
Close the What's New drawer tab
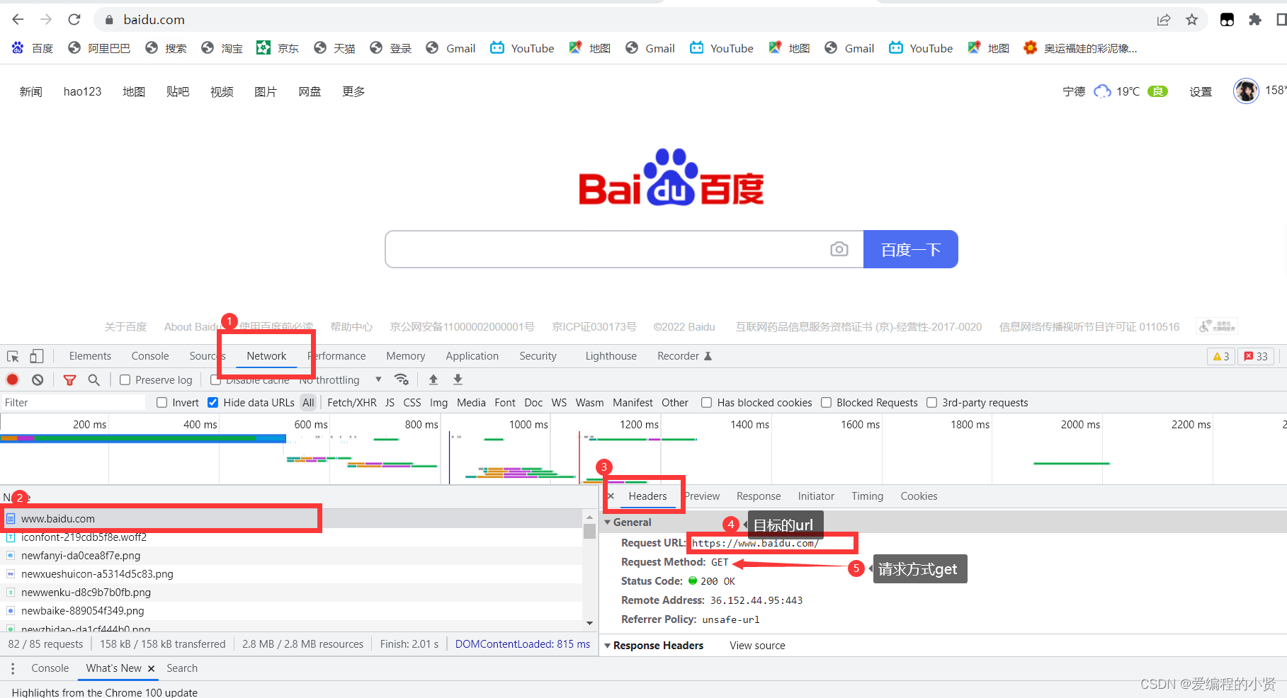coord(151,669)
